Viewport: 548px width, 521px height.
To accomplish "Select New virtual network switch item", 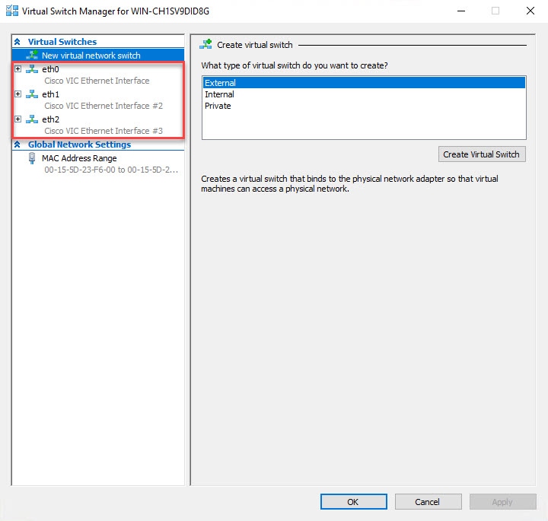I will tap(98, 56).
